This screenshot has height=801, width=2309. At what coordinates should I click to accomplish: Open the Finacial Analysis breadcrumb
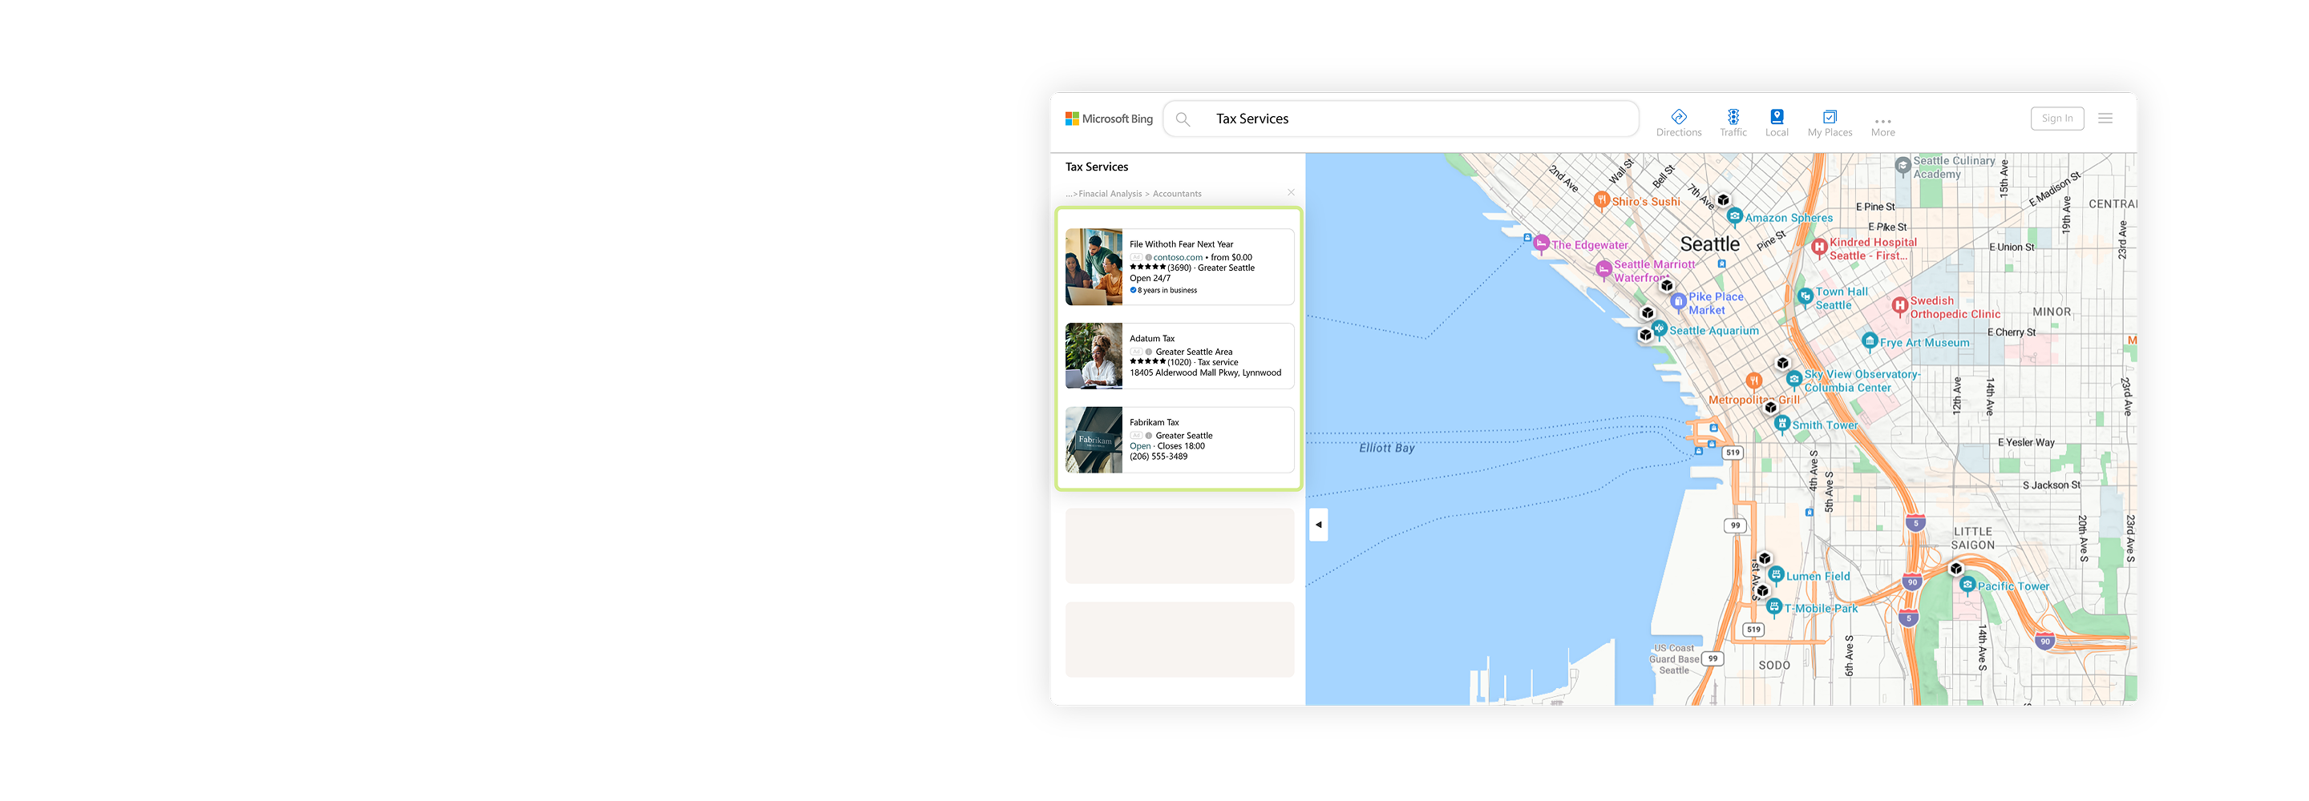tap(1110, 194)
